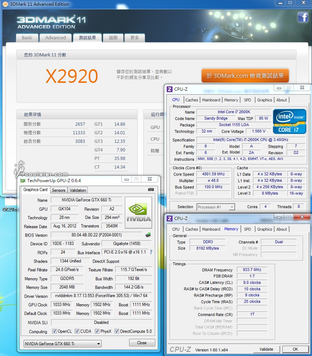Screen dimensions: 312x356
Task: Toggle the CUDA checkbox
Action: tap(77, 331)
